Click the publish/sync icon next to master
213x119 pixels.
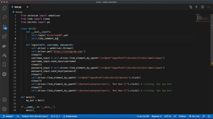[x=18, y=116]
